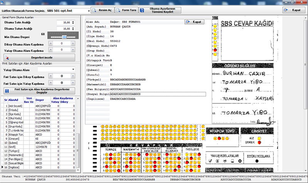
Task: Click the Matematik1 answer string value
Action: click(x=126, y=85)
